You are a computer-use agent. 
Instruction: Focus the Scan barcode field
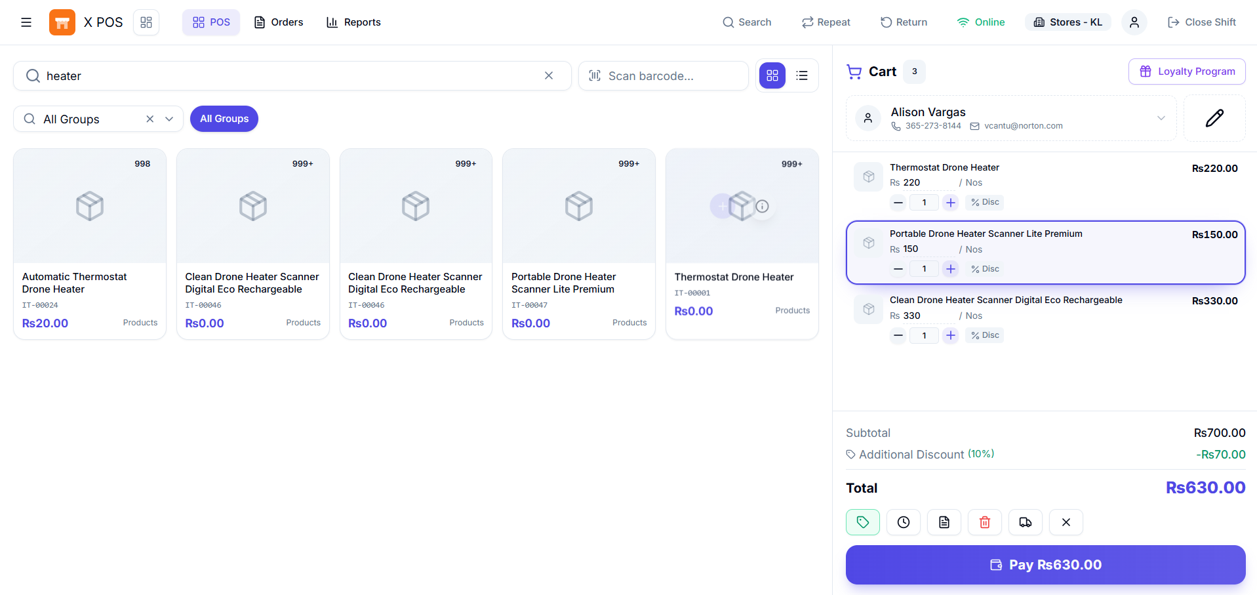(x=664, y=76)
